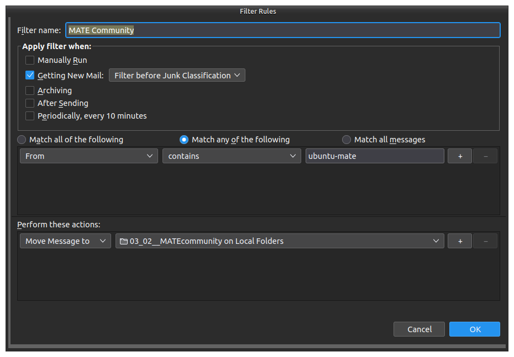The image size is (514, 357).
Task: Tick the After Sending checkbox
Action: 30,103
